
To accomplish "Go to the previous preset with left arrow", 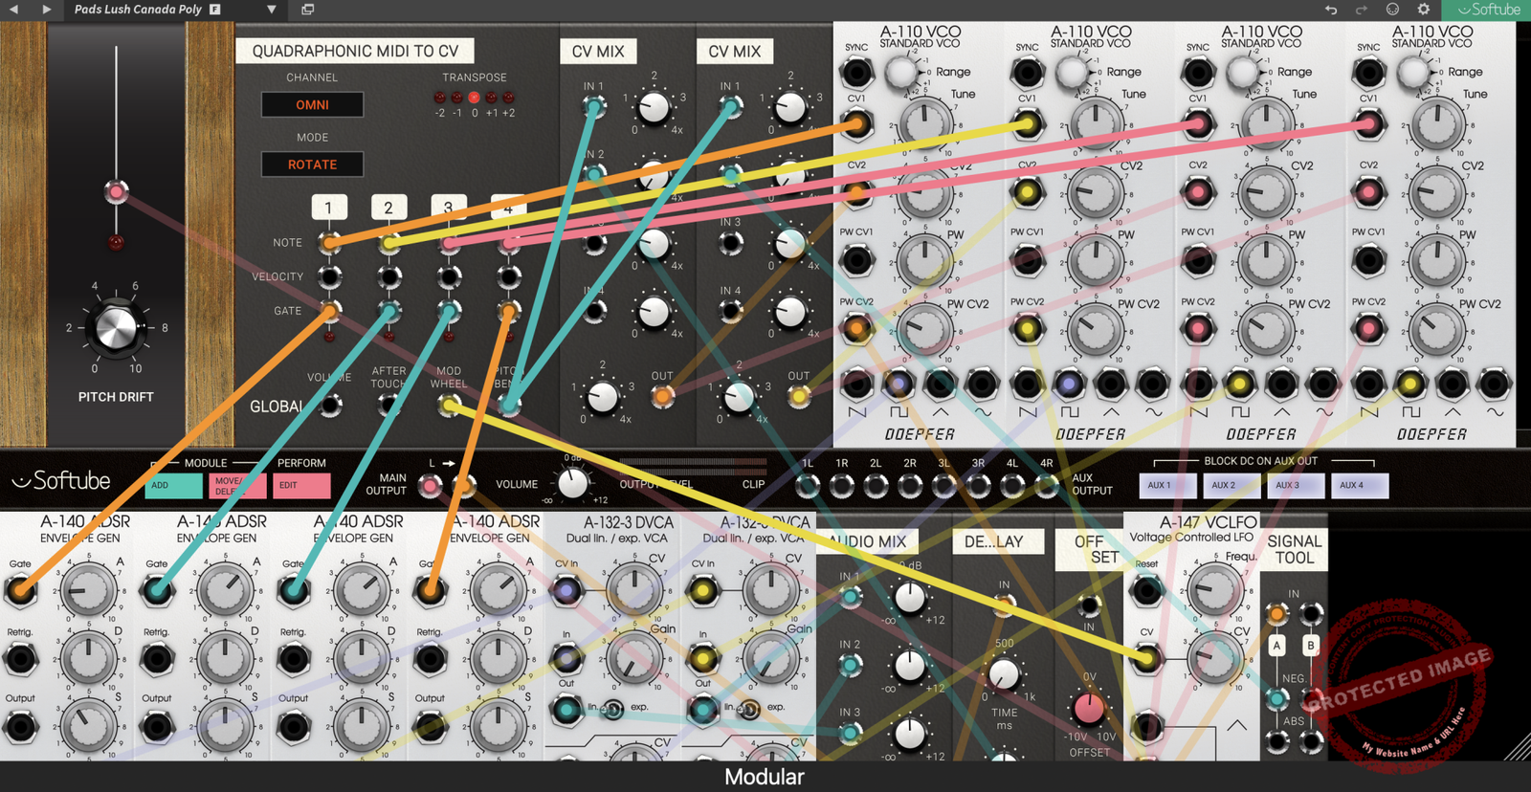I will pyautogui.click(x=13, y=9).
